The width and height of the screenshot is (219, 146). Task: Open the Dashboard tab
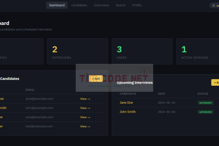pos(57,5)
